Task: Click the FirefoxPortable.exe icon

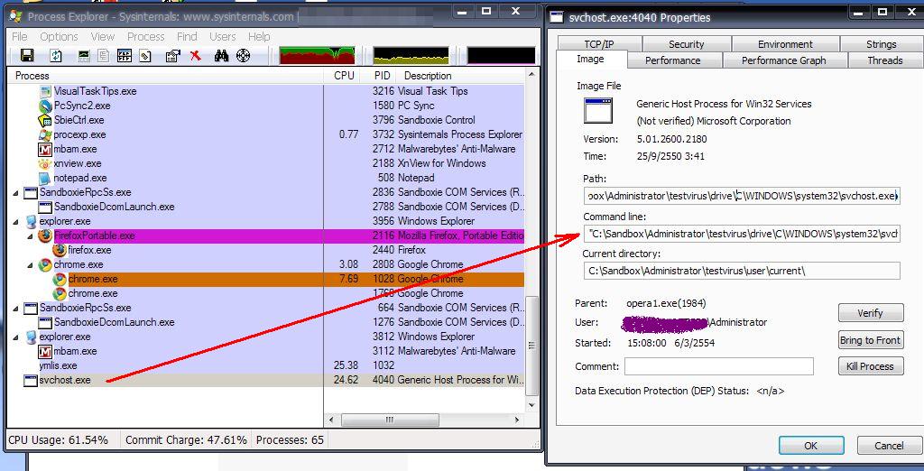Action: coord(45,235)
